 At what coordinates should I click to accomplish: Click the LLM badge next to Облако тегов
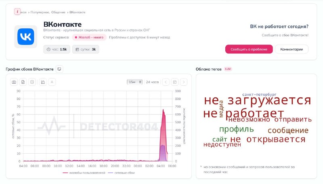228,69
